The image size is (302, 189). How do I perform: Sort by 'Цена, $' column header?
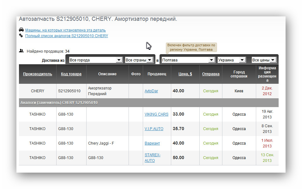pos(185,74)
